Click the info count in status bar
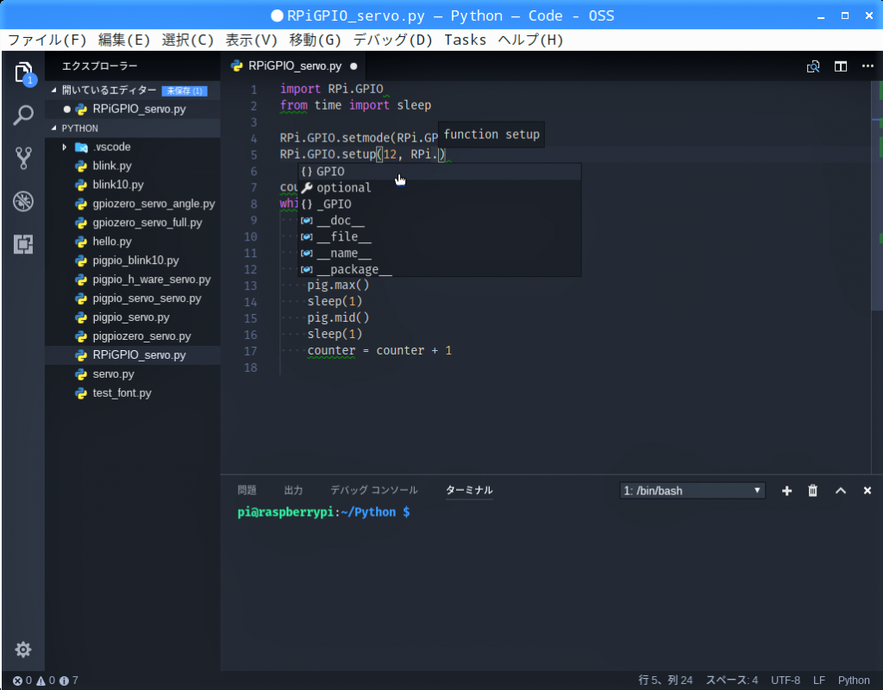Viewport: 883px width, 690px height. coord(69,681)
